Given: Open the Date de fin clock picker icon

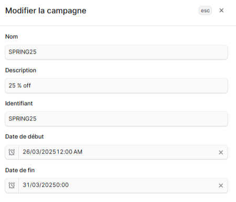Looking at the screenshot, I should 12,185.
